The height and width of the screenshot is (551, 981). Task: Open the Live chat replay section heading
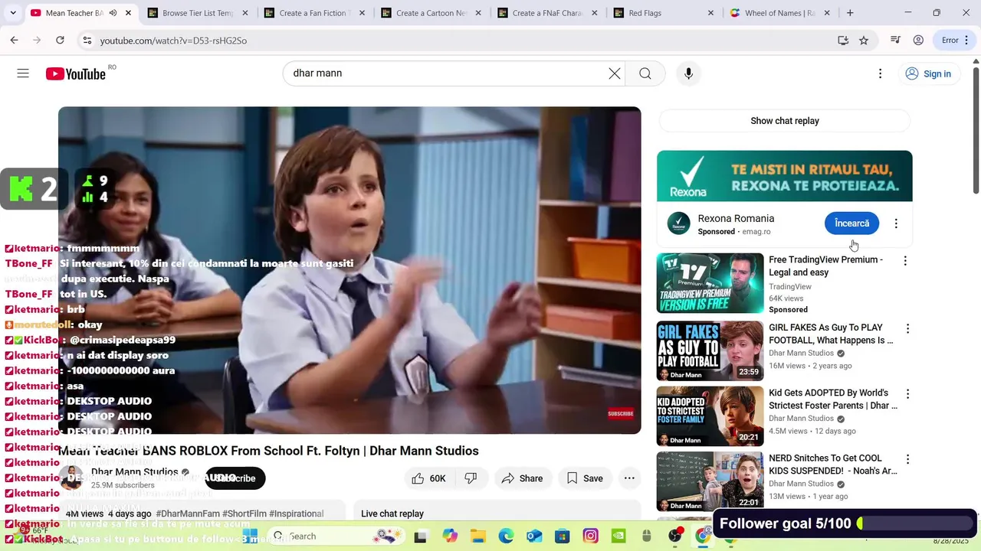(x=392, y=514)
